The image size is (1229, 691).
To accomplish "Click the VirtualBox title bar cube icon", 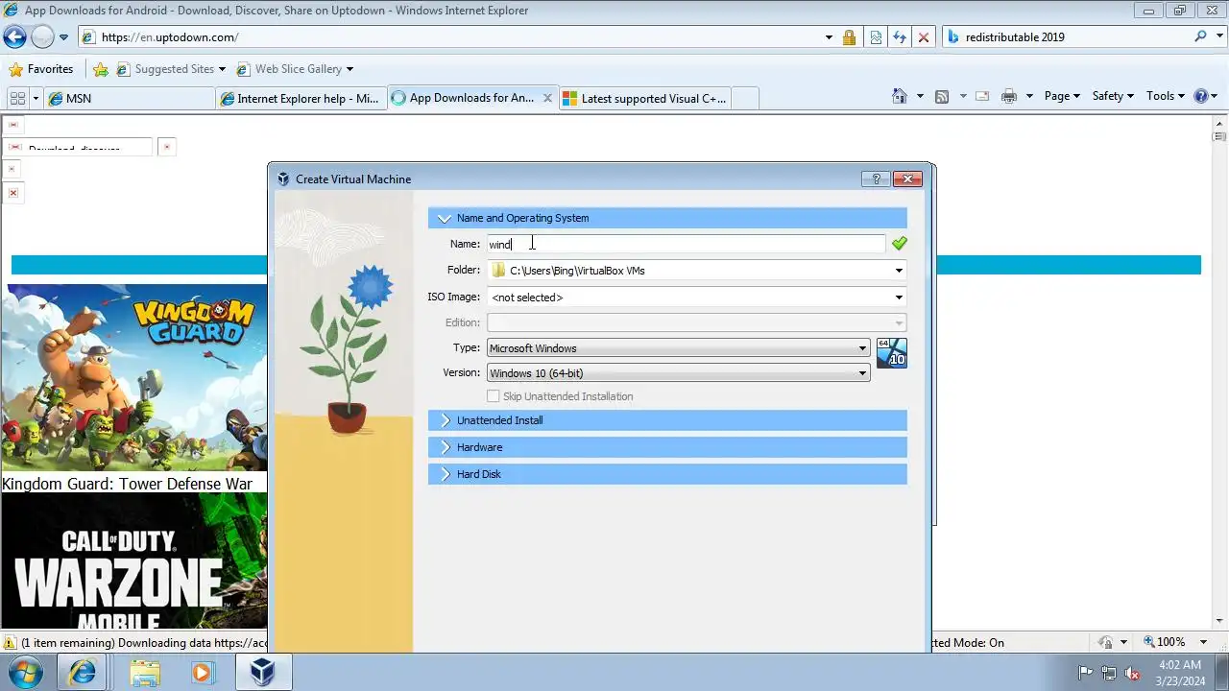I will click(283, 179).
